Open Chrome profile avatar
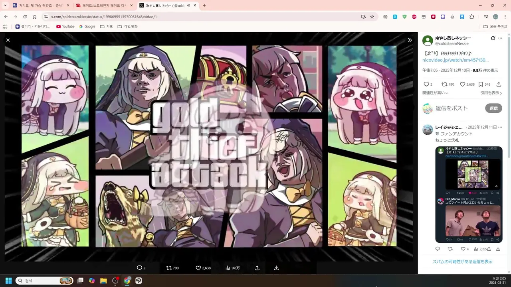The width and height of the screenshot is (511, 287). 495,17
